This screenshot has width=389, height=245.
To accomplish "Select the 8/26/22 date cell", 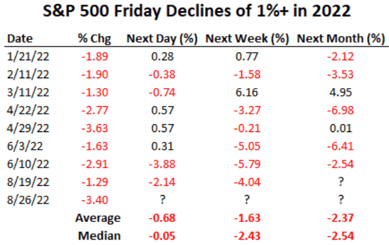I will pos(28,200).
